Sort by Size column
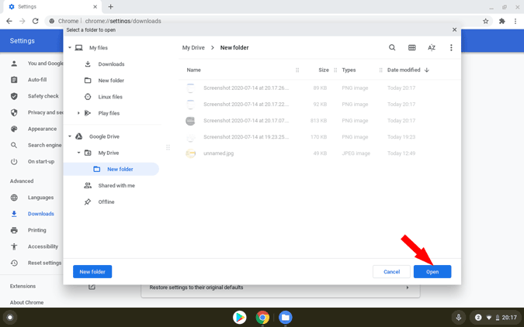Image resolution: width=524 pixels, height=327 pixels. [324, 70]
